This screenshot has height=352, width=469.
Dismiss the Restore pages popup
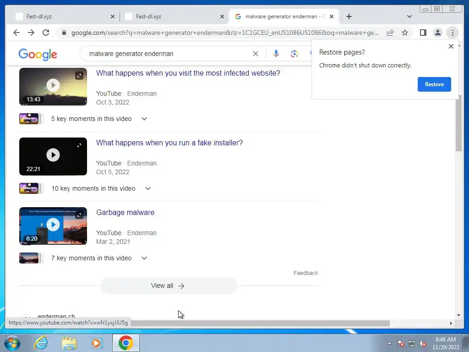(451, 46)
